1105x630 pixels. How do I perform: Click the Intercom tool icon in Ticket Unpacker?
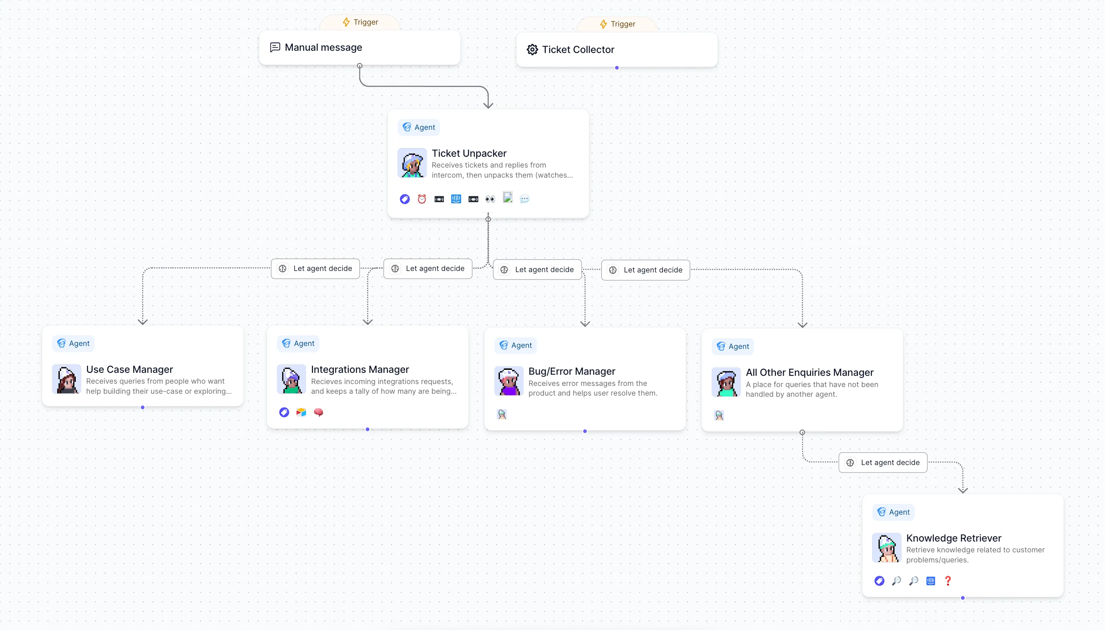456,199
